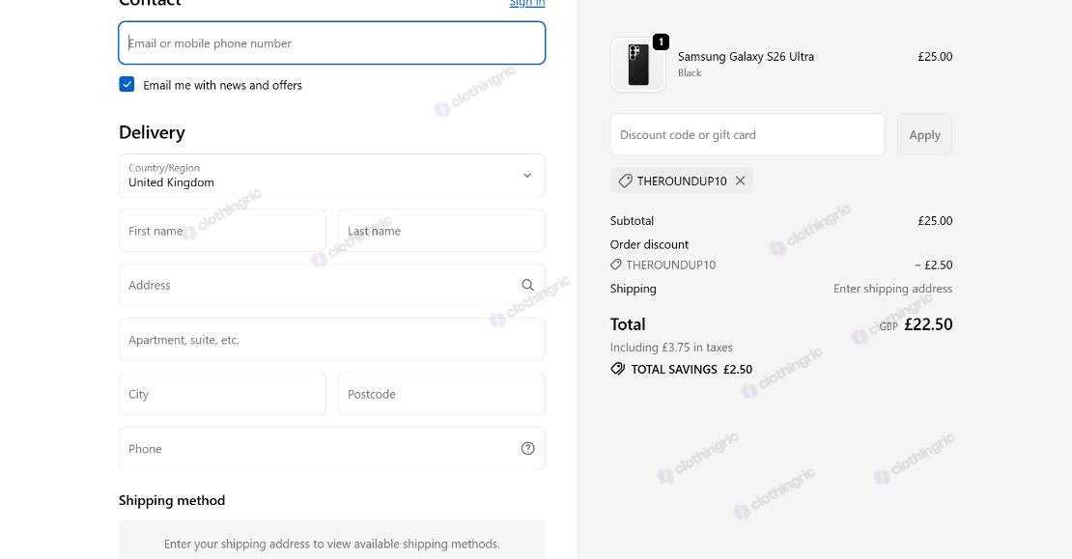Click the Country/Region chevron arrow
Viewport: 1072px width, 559px height.
(x=527, y=176)
